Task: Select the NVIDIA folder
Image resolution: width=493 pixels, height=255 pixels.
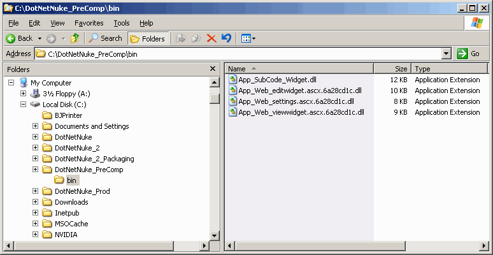Action: (x=66, y=235)
